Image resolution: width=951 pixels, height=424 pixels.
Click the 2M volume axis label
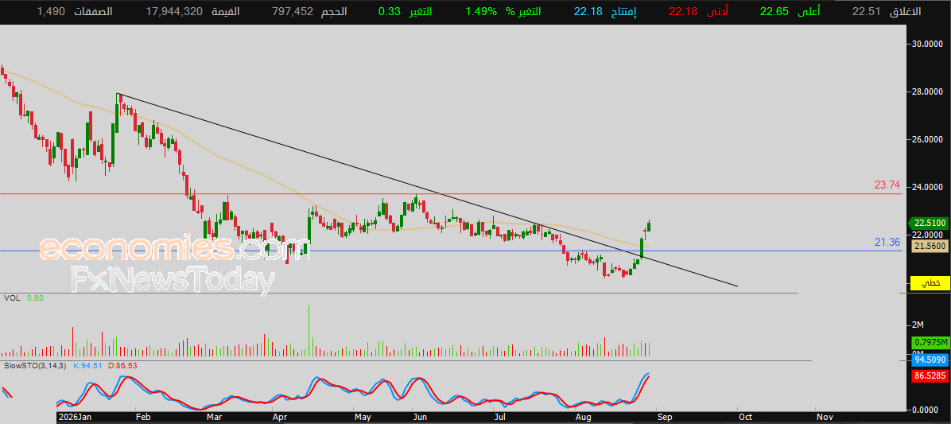pos(918,325)
